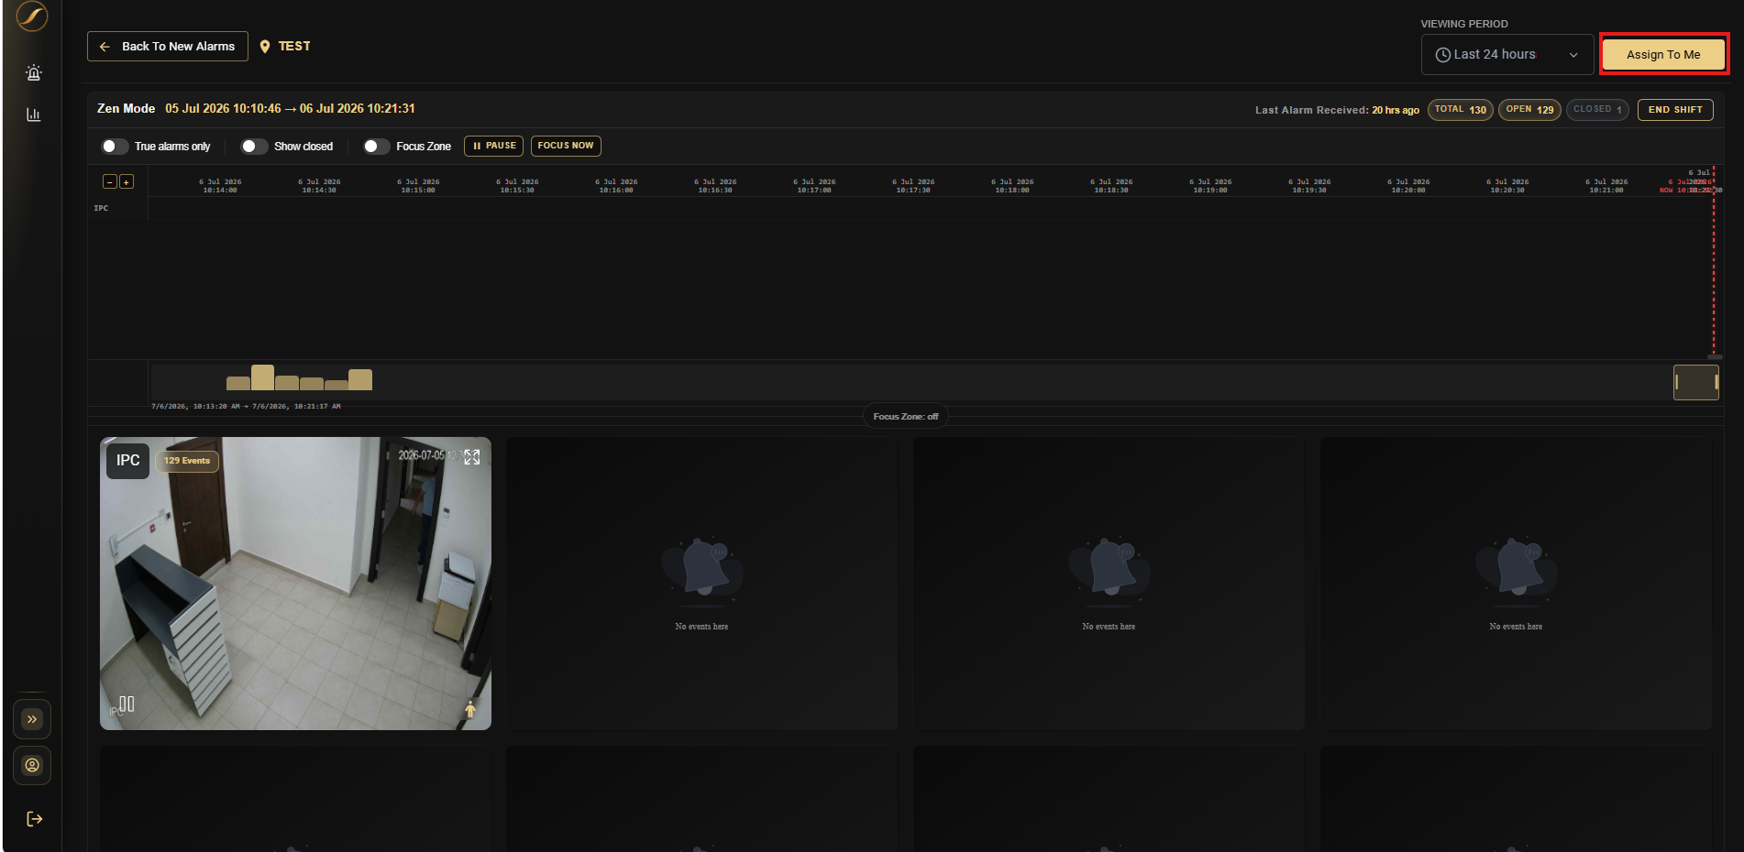Open the IPC camera thumbnail
Screen dimensions: 1744x852
(295, 584)
